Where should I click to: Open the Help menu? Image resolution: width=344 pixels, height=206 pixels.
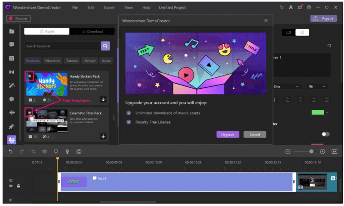(x=146, y=7)
